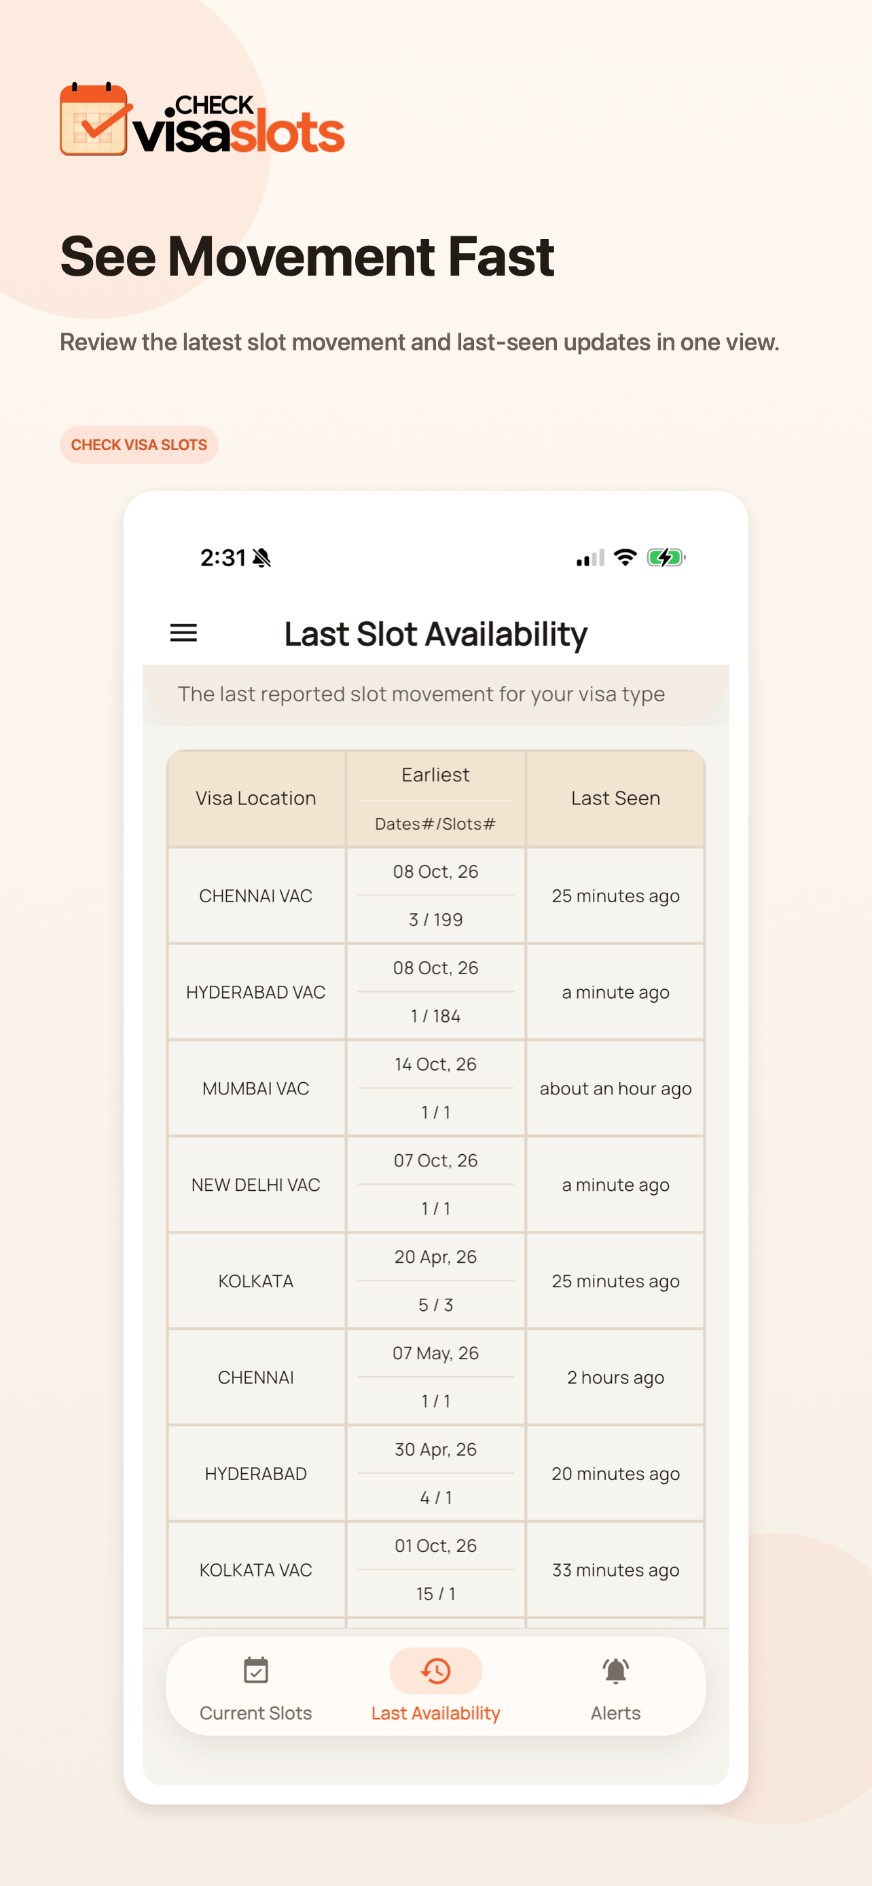Tap the Last Availability history icon
This screenshot has height=1886, width=872.
coord(435,1671)
